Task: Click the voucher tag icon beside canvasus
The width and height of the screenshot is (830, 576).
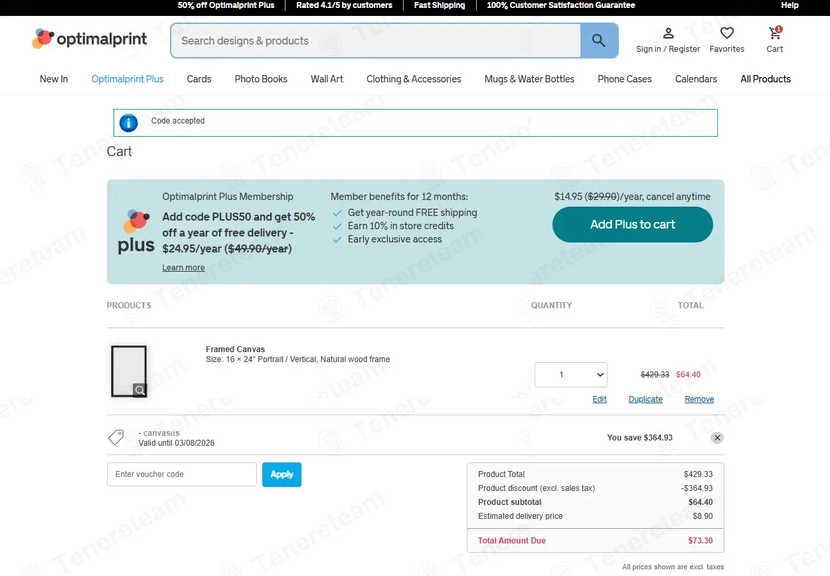Action: [116, 437]
